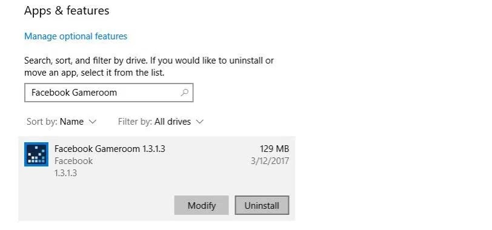Select the version 1.3.1.3 line below publisher
Screen dimensions: 492x230
tap(65, 173)
